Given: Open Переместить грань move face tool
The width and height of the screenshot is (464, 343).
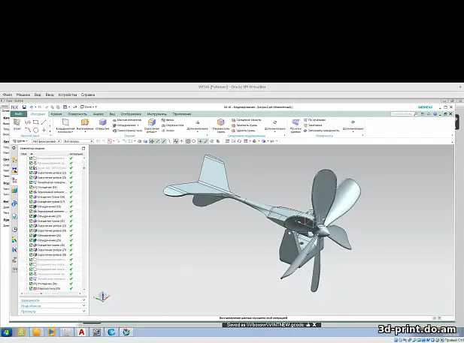Looking at the screenshot, I should (221, 125).
